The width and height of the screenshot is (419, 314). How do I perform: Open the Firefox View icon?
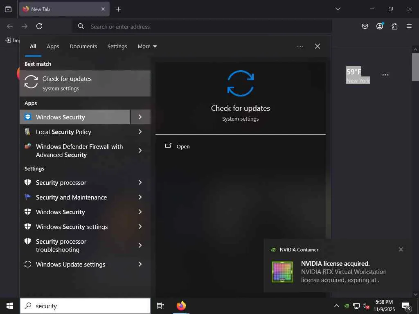[x=8, y=9]
